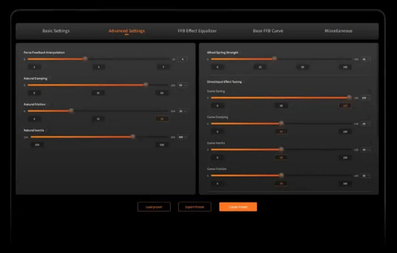Click the orange Create Preset button
This screenshot has height=253, width=397.
[238, 207]
